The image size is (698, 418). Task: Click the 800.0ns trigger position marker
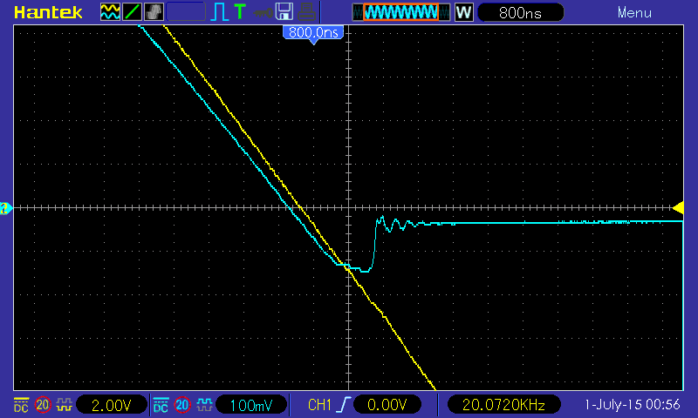(x=313, y=34)
